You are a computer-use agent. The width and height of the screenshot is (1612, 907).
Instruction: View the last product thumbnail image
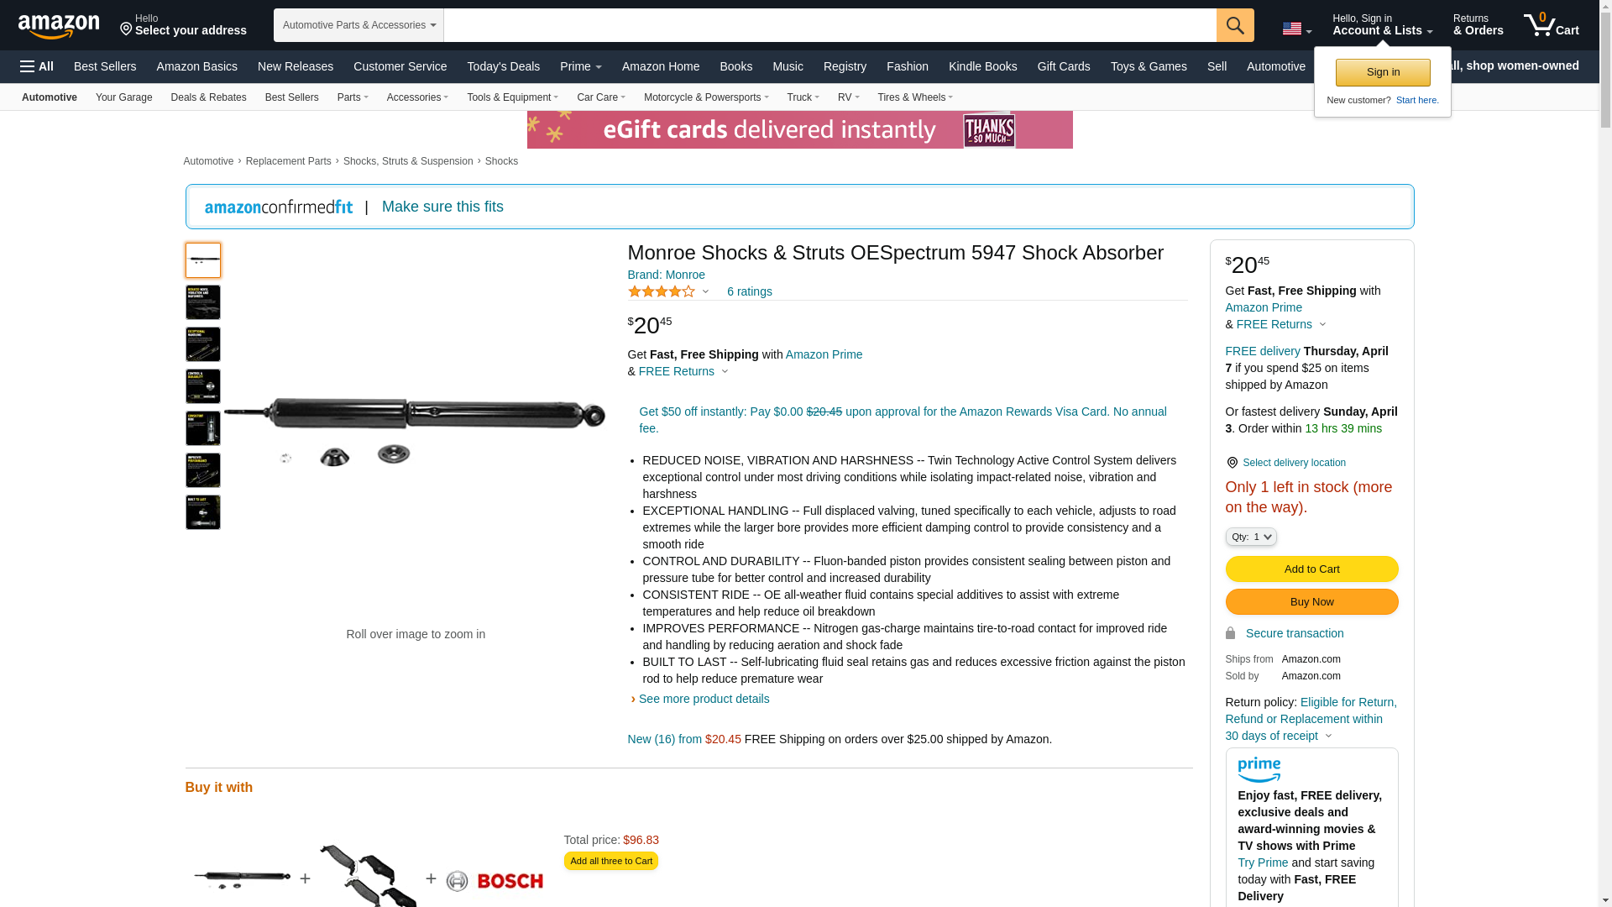(203, 512)
